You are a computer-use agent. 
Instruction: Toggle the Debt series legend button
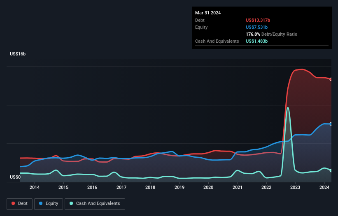tap(20, 204)
